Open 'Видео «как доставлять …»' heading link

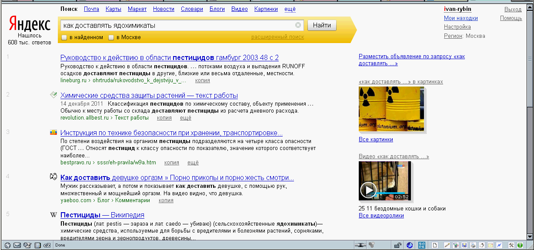coord(394,157)
